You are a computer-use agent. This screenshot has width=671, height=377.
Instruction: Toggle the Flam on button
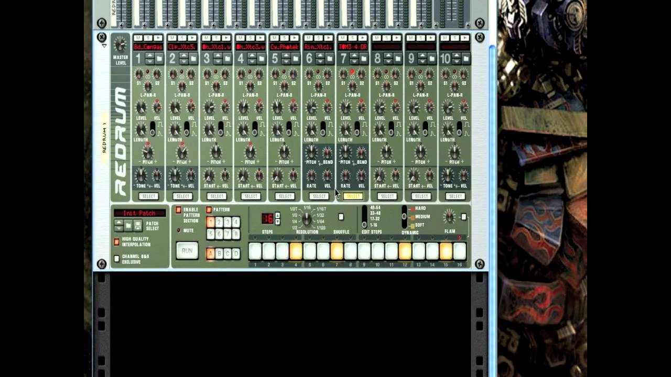click(x=463, y=217)
